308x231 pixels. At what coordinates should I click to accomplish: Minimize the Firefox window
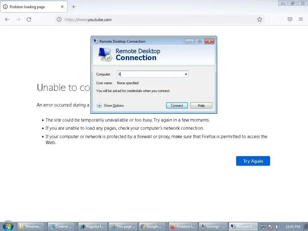pos(283,3)
